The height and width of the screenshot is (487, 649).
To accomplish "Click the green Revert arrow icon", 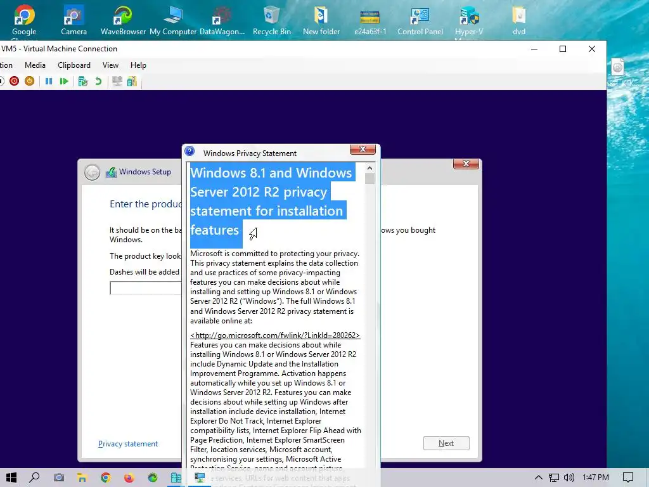I will point(98,81).
